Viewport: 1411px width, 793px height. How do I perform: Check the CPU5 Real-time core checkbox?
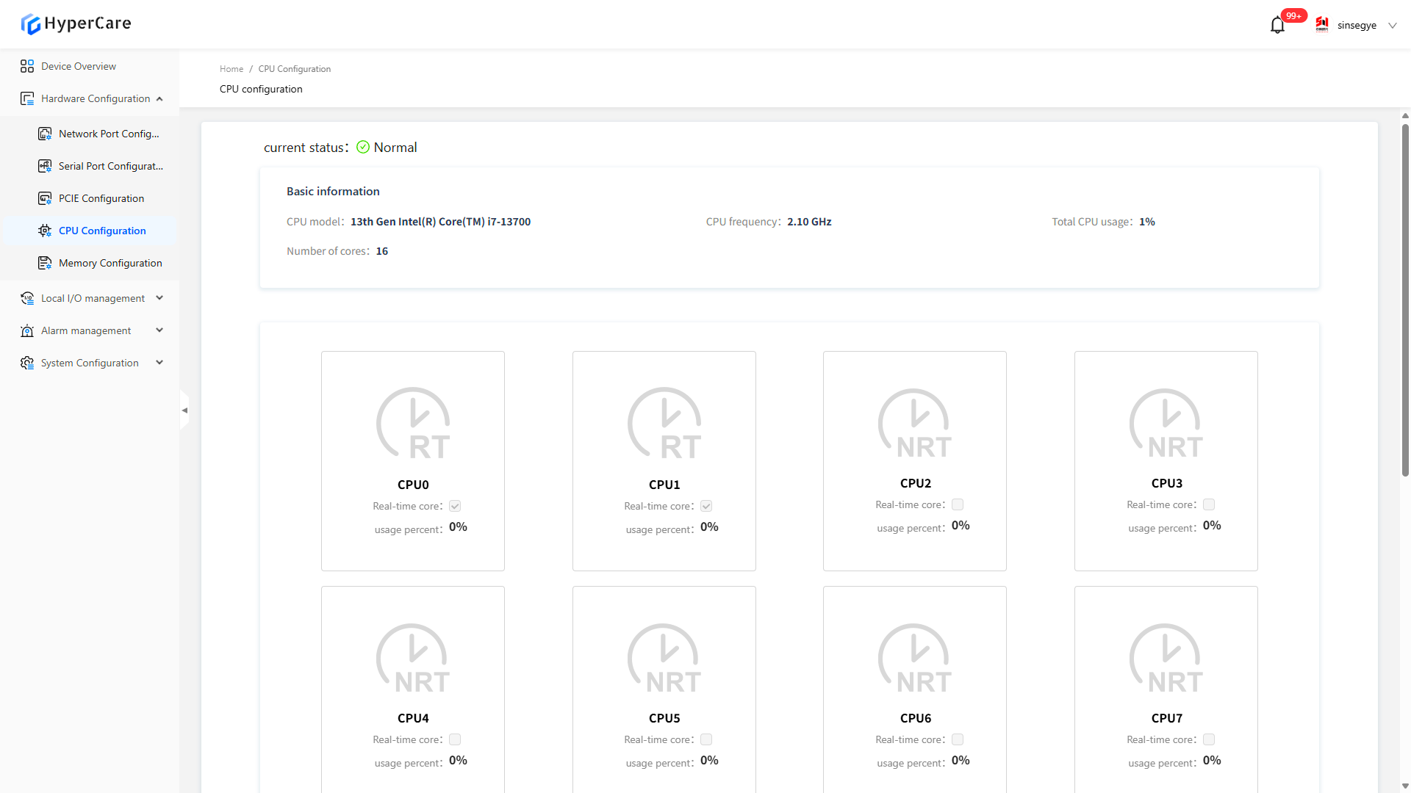[x=706, y=739]
